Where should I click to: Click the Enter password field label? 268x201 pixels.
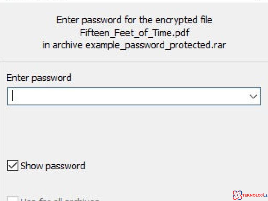pos(39,78)
